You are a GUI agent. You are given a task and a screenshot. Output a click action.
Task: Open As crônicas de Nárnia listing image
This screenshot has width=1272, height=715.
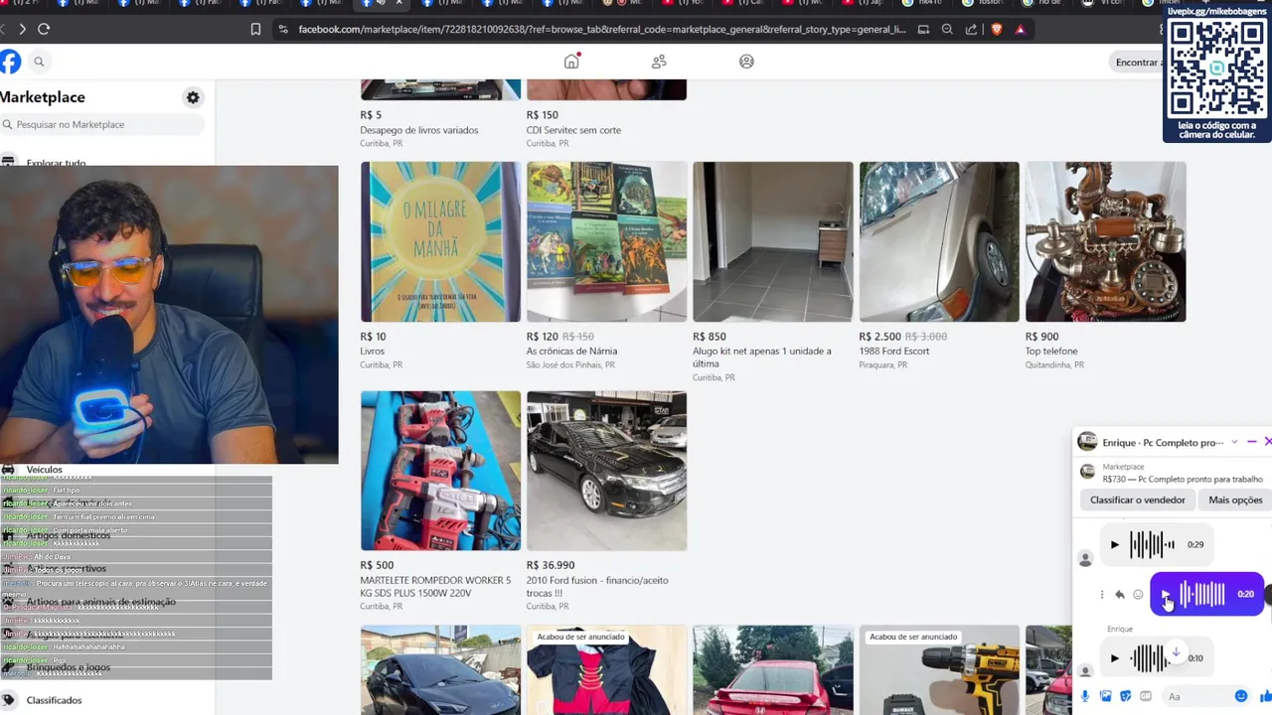[x=606, y=241]
